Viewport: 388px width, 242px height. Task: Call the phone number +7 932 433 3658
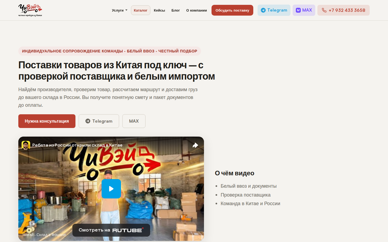tap(344, 10)
